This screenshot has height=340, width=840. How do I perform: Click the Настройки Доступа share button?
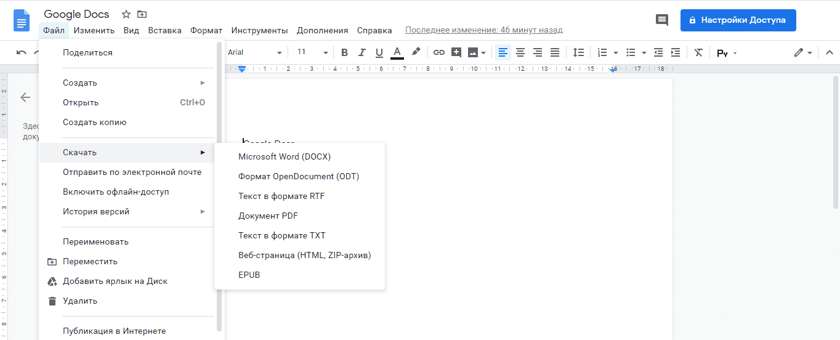click(738, 20)
